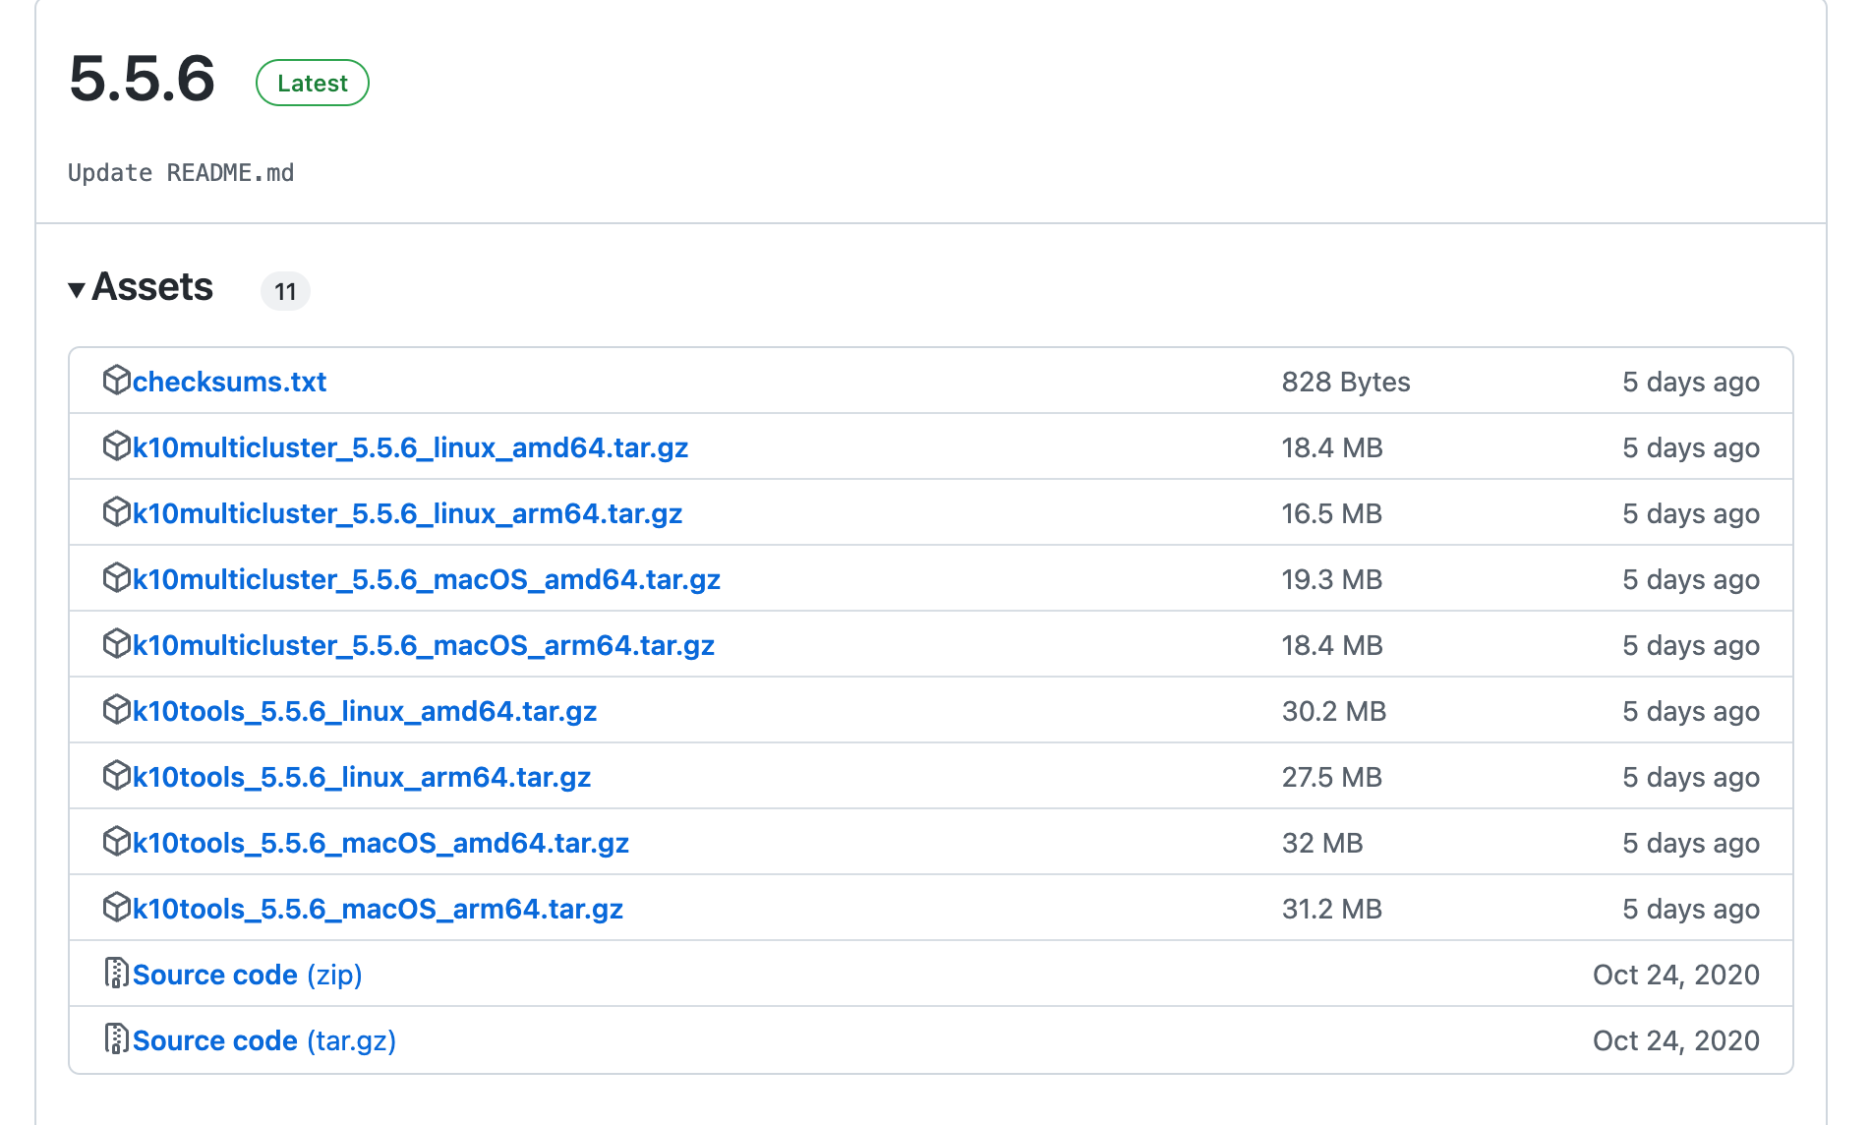
Task: Click package icon beside k10multicluster linux_arm64
Action: [117, 511]
